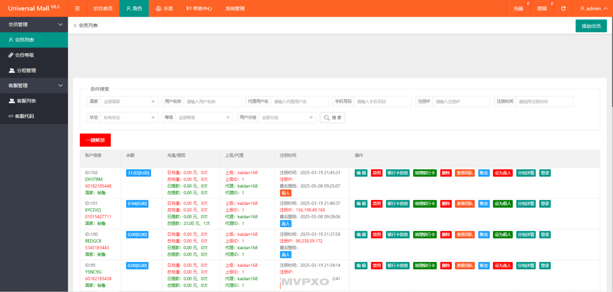
Task: Click 账变 for member ID:100
Action: pyautogui.click(x=484, y=234)
